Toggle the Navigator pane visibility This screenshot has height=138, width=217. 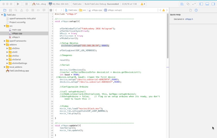(x=201, y=4)
